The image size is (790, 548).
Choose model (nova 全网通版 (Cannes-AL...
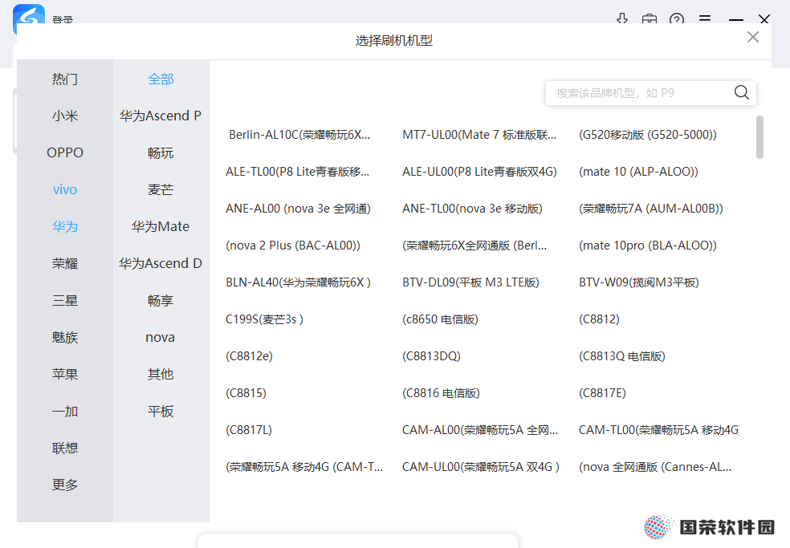pyautogui.click(x=655, y=468)
